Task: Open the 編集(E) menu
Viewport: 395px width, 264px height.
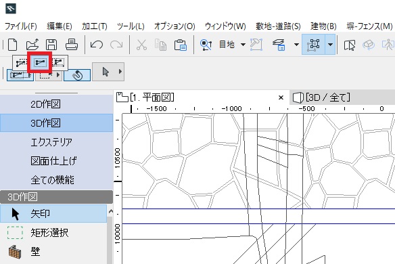Action: click(x=60, y=26)
